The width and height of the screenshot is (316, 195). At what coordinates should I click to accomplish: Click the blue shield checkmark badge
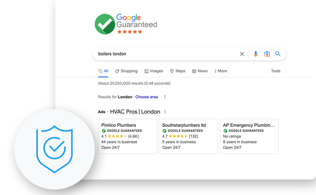[54, 149]
